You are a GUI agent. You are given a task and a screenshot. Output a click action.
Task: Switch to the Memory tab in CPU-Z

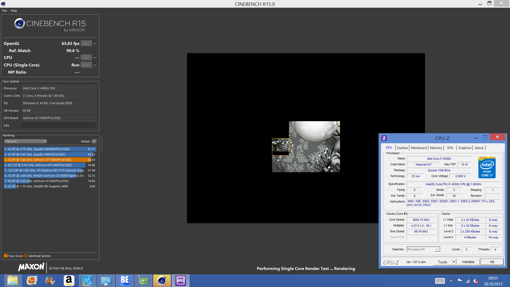[436, 148]
